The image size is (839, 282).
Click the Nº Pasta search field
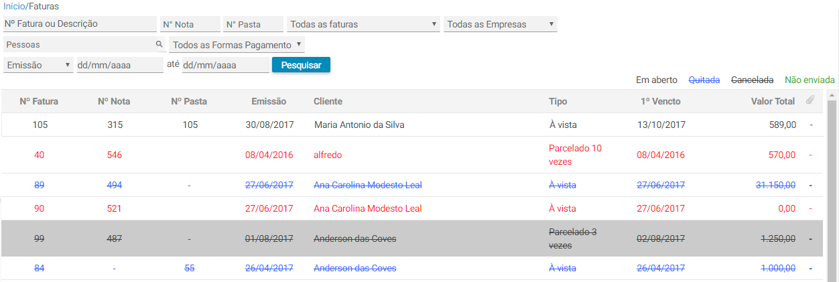tap(253, 24)
